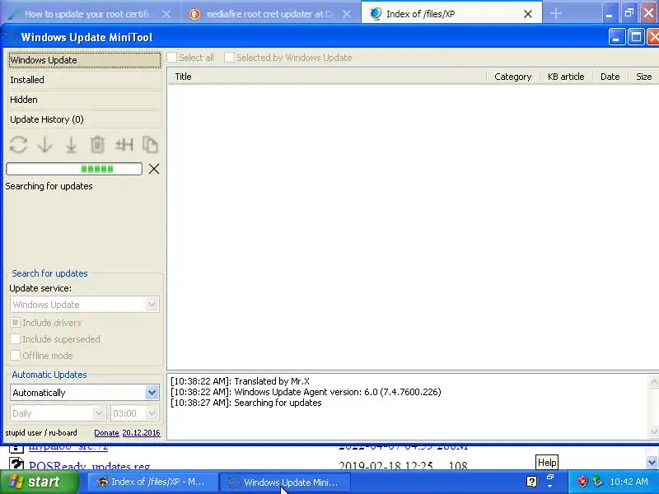
Task: Sort list by the Category column header
Action: pyautogui.click(x=512, y=77)
